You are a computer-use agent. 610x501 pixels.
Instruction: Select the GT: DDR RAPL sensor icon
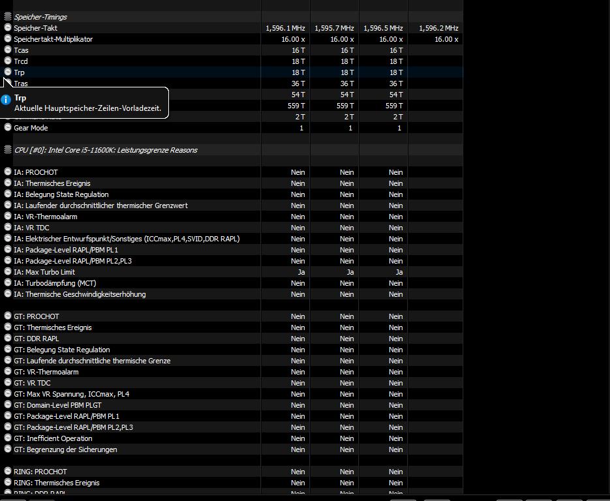pos(8,338)
